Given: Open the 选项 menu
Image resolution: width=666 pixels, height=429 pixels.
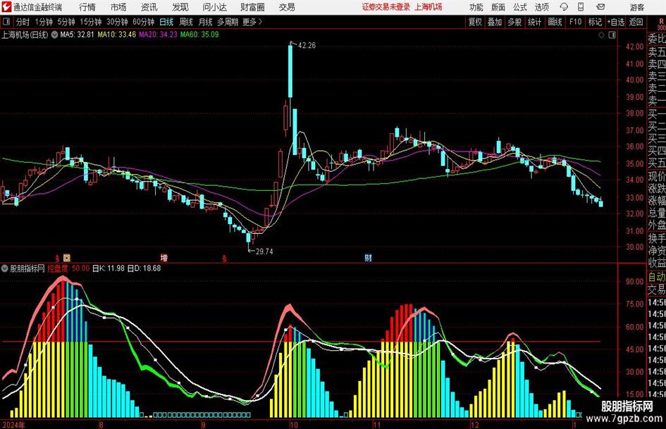Looking at the screenshot, I should coord(541,7).
